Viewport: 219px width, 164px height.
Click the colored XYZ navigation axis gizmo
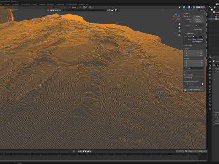[176, 17]
